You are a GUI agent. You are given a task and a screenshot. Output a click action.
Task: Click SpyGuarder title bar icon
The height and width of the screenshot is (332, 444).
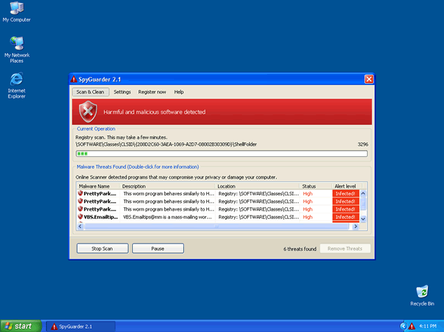tap(74, 80)
